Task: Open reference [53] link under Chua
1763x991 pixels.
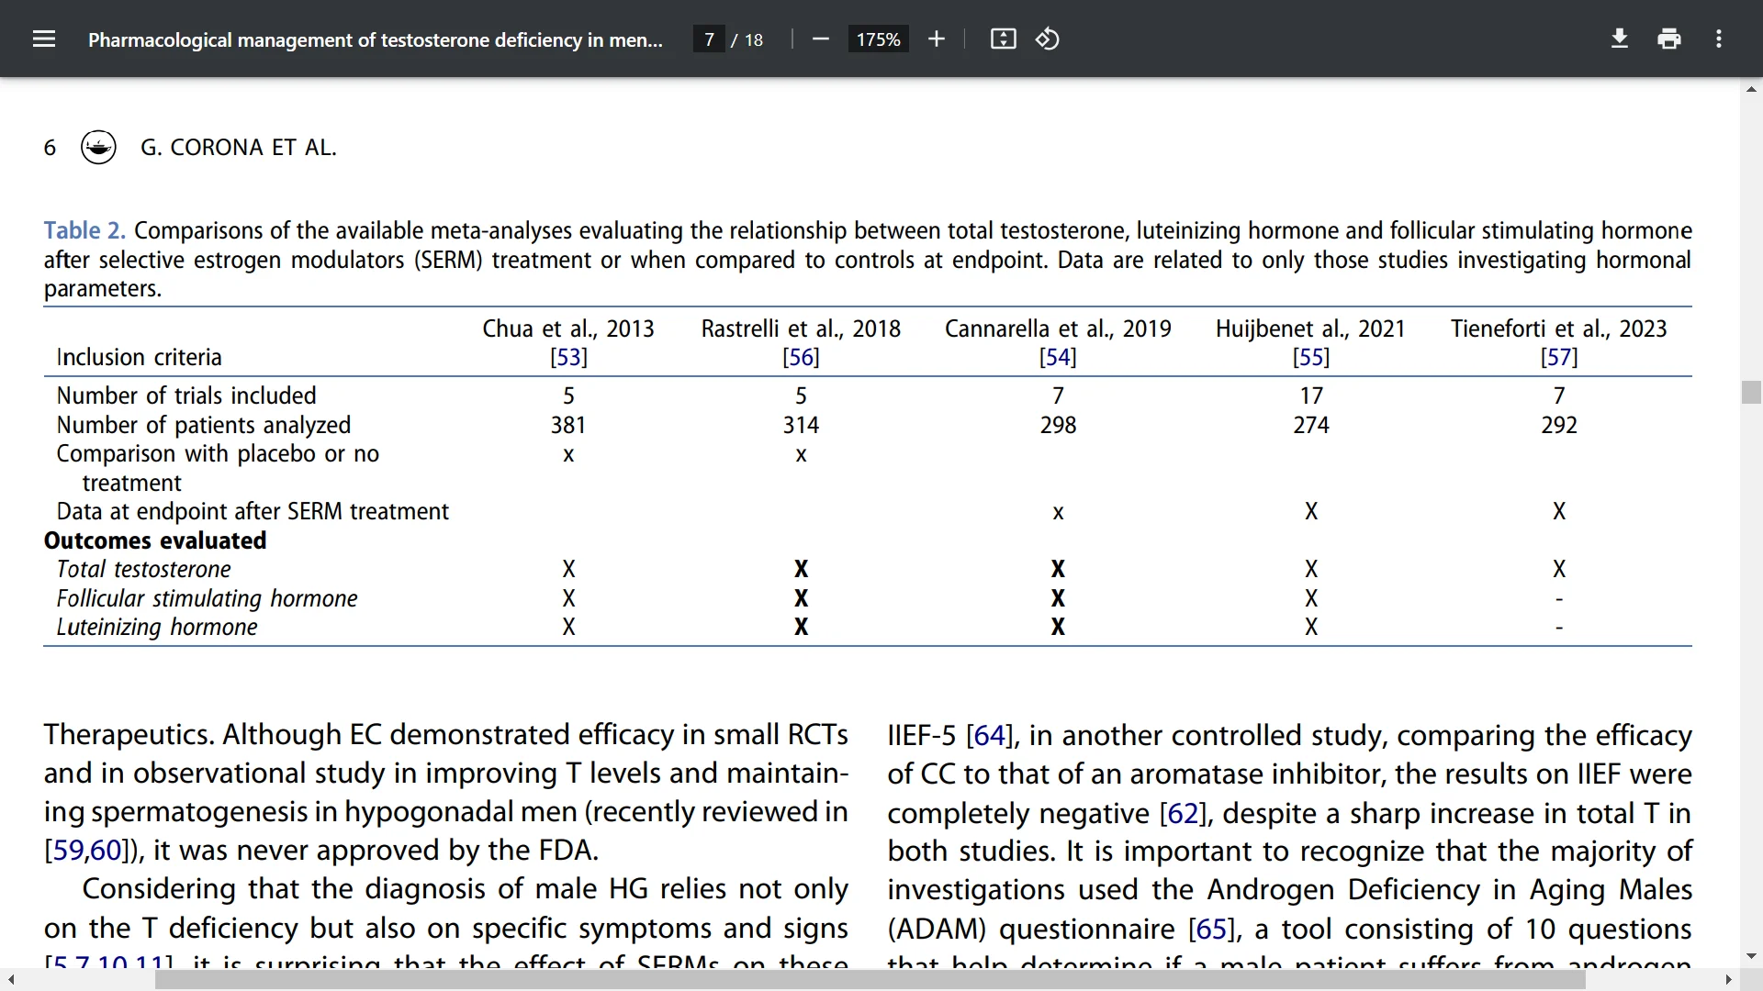Action: [x=568, y=357]
